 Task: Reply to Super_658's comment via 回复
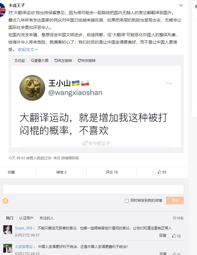point(163,236)
